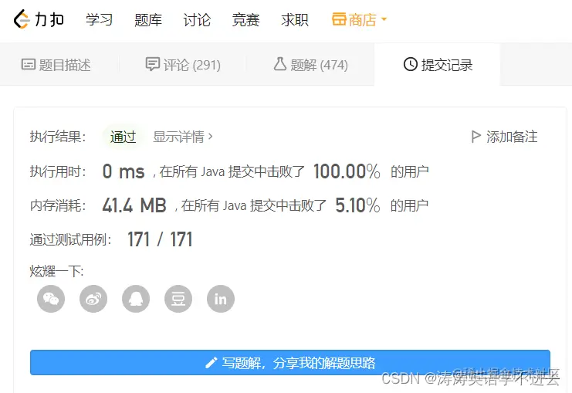Click the 41.4 MB memory value
572x393 pixels.
click(134, 205)
